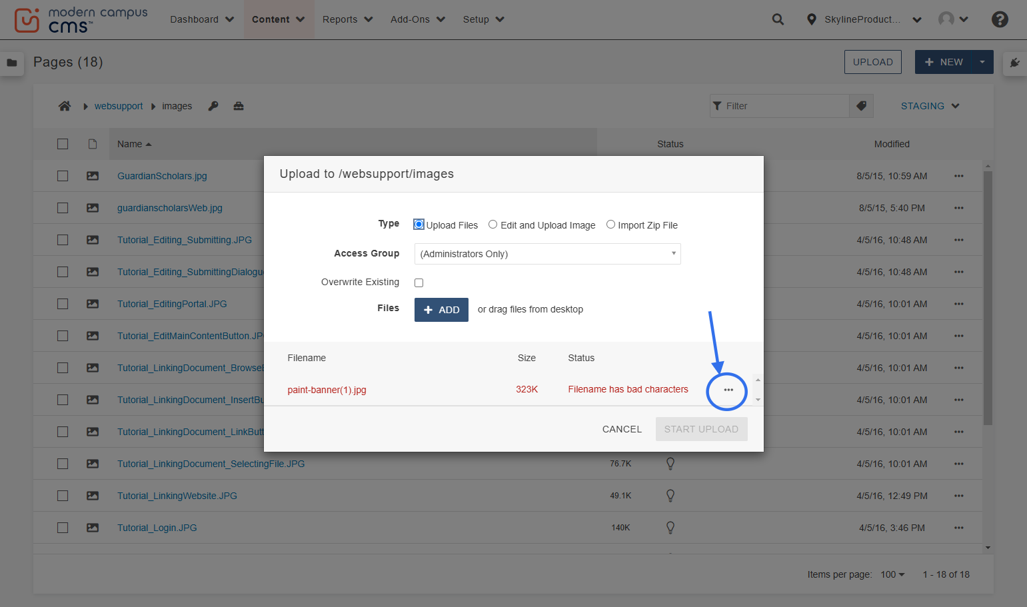
Task: Open the tag filter icon beside Filter
Action: tap(861, 106)
